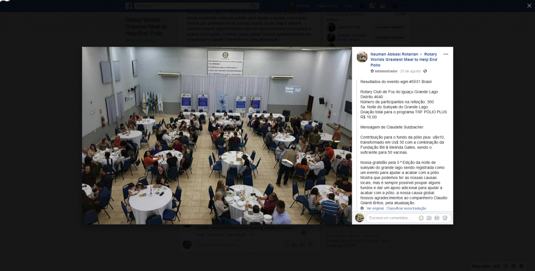Open the public audience globe icon
Image resolution: width=535 pixels, height=271 pixels.
coord(425,71)
